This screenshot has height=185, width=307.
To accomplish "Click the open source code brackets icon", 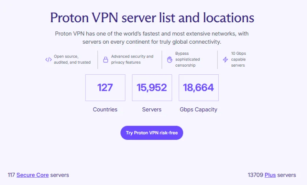I will click(x=48, y=59).
